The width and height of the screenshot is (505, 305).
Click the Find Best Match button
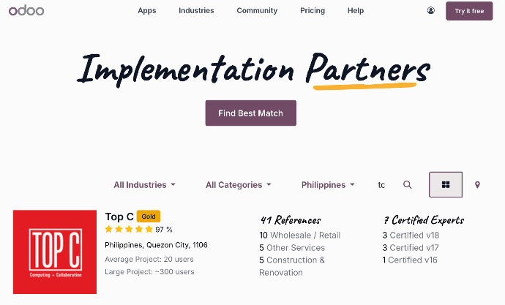click(250, 113)
